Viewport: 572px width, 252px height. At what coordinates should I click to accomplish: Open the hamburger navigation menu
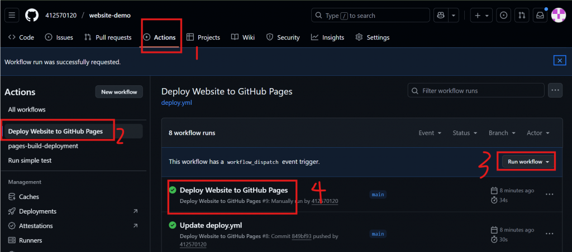[12, 15]
